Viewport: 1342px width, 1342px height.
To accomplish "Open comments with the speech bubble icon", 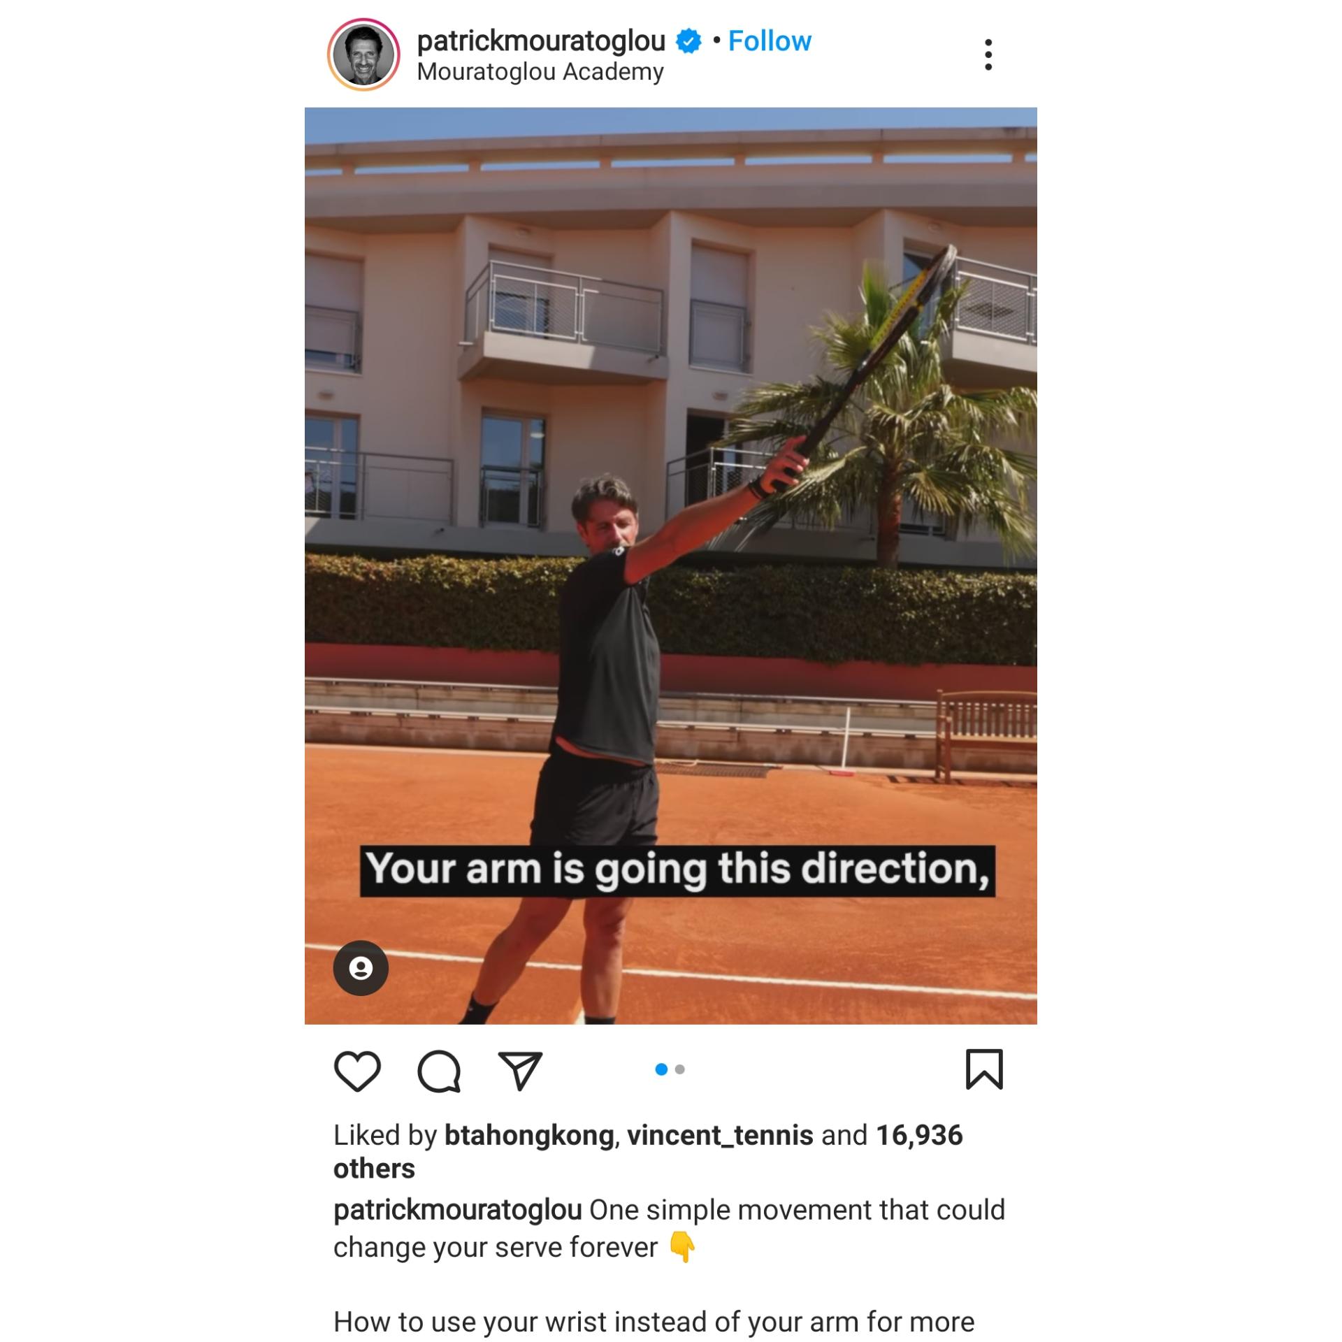I will 439,1070.
